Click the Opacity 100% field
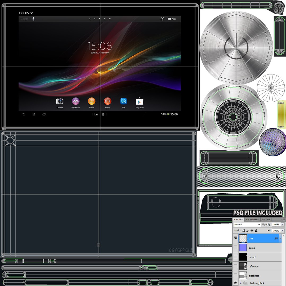Viewport: 286px width, 286px height. click(x=276, y=225)
